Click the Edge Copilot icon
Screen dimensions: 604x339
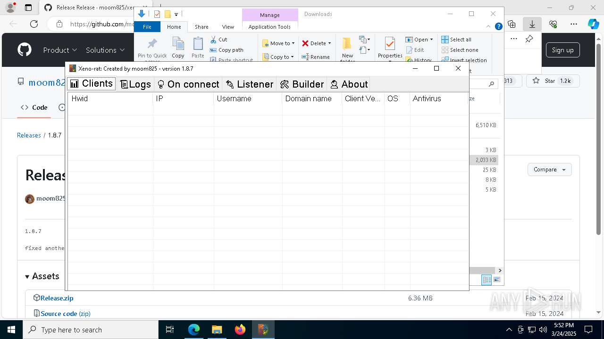tap(593, 24)
